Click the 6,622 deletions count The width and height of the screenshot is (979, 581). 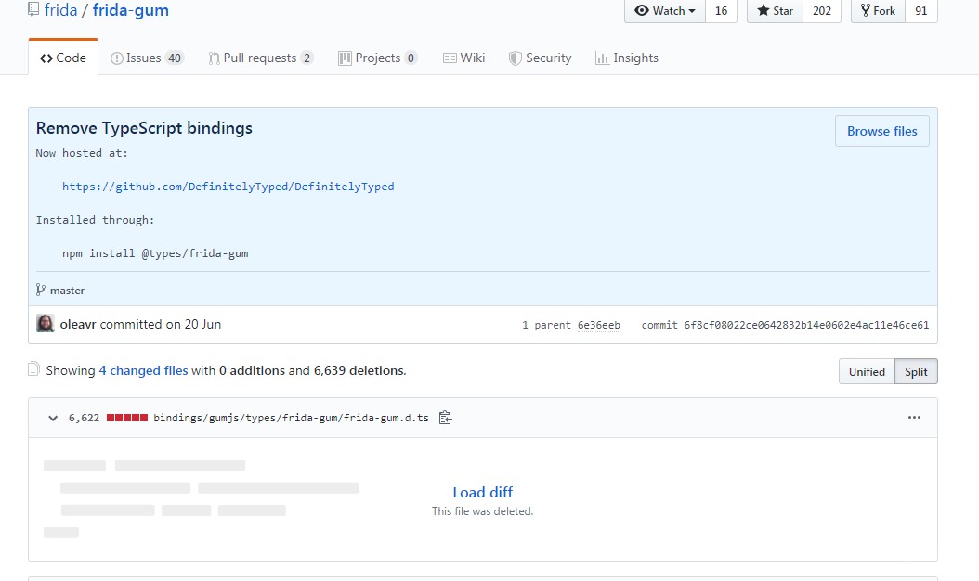click(x=84, y=418)
